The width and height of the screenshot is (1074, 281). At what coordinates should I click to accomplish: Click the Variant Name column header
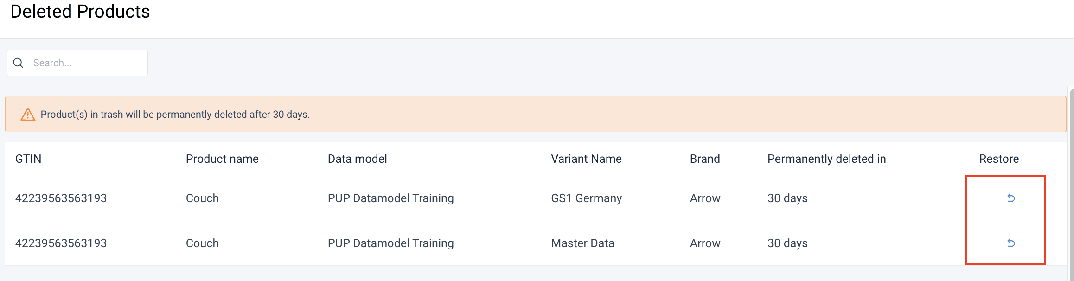pos(586,159)
